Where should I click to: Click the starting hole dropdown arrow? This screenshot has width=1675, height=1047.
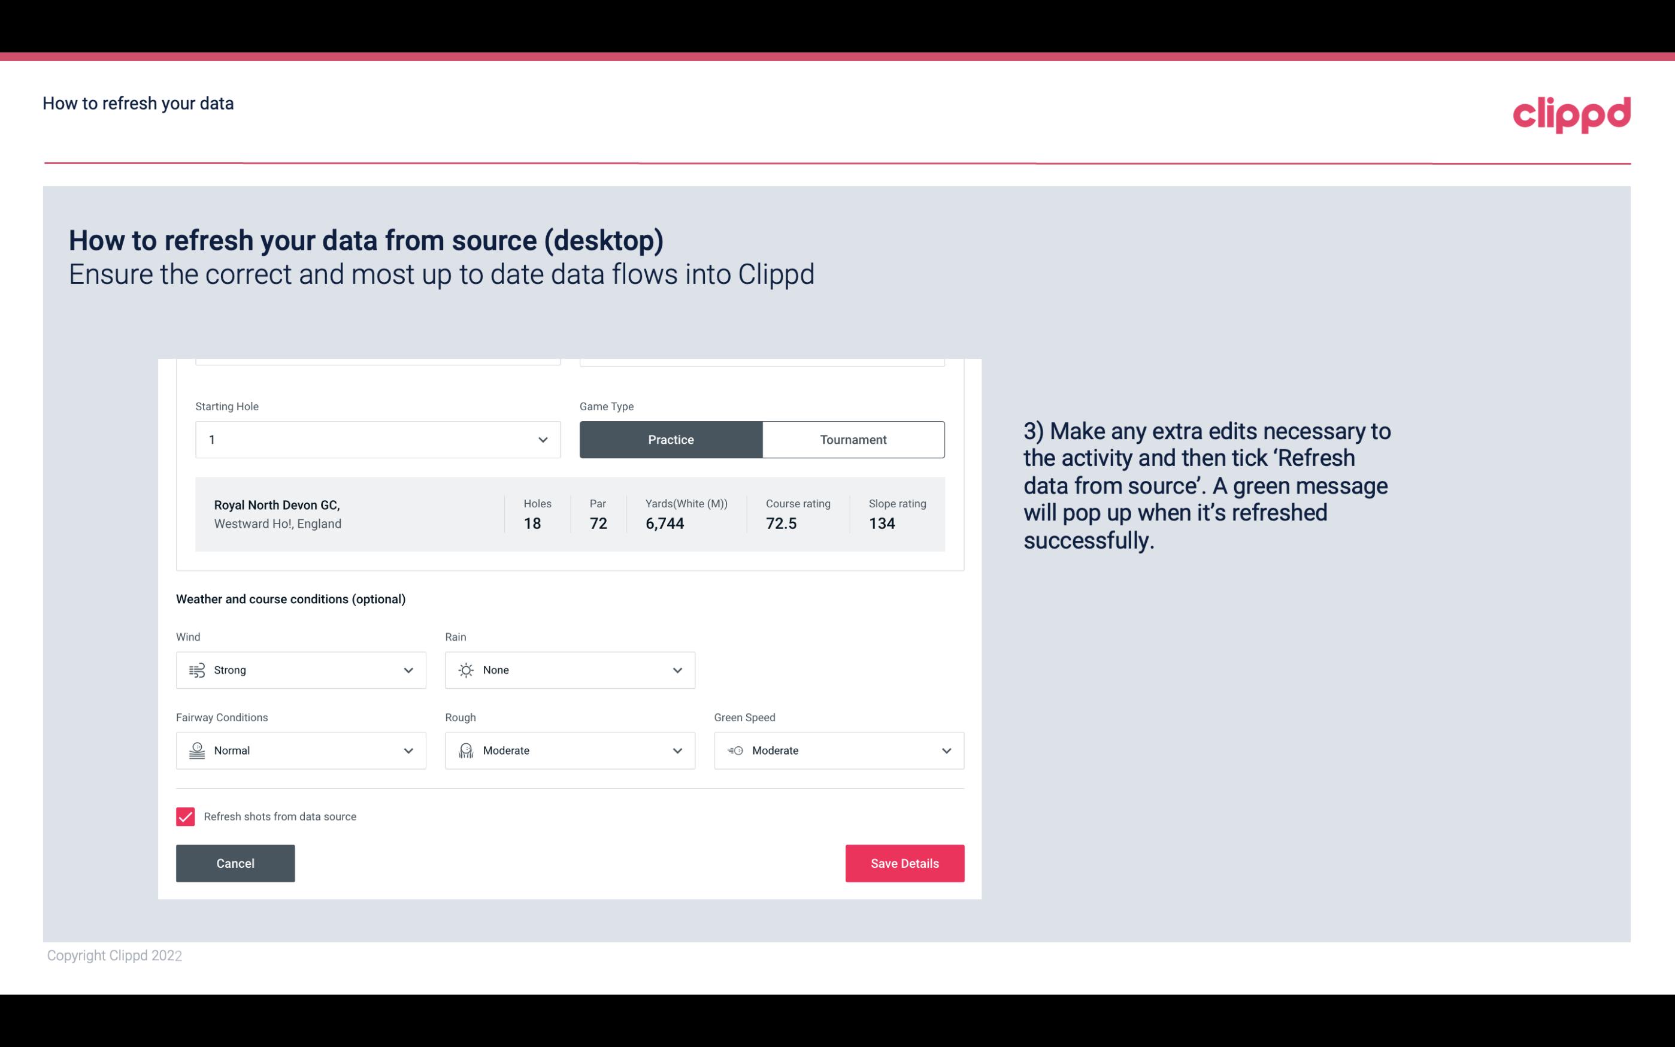[x=541, y=438]
